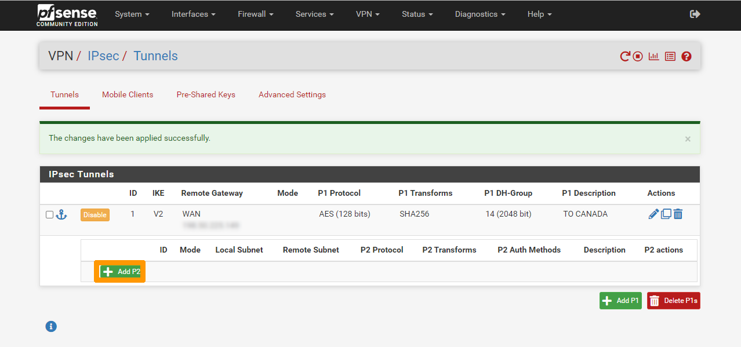
Task: Open IPsec status graphs icon
Action: tap(653, 56)
